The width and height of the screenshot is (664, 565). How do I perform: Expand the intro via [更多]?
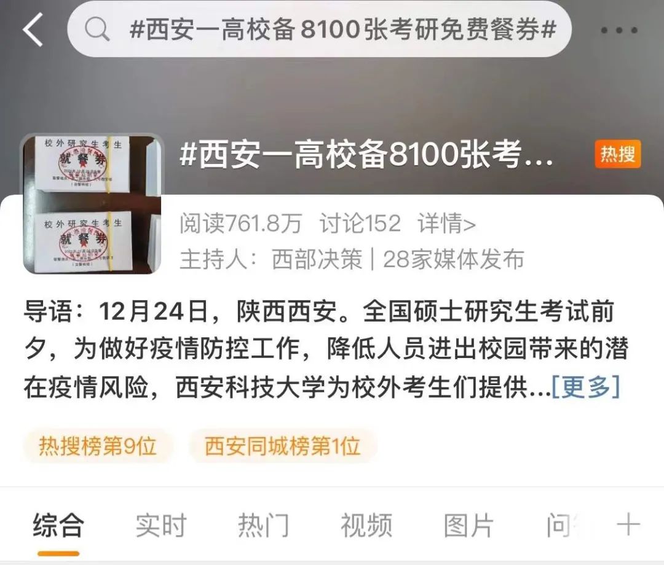point(586,386)
